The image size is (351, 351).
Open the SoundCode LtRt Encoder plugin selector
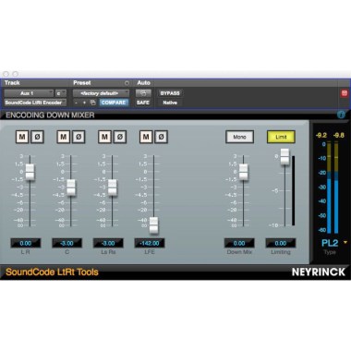point(35,103)
